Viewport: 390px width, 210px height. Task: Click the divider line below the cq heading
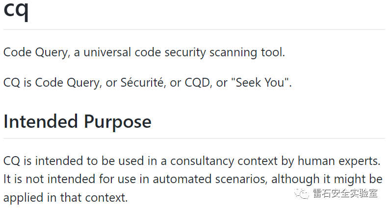194,29
